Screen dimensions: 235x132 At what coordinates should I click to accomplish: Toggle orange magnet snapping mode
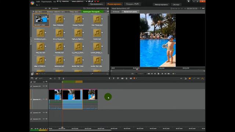[190, 78]
